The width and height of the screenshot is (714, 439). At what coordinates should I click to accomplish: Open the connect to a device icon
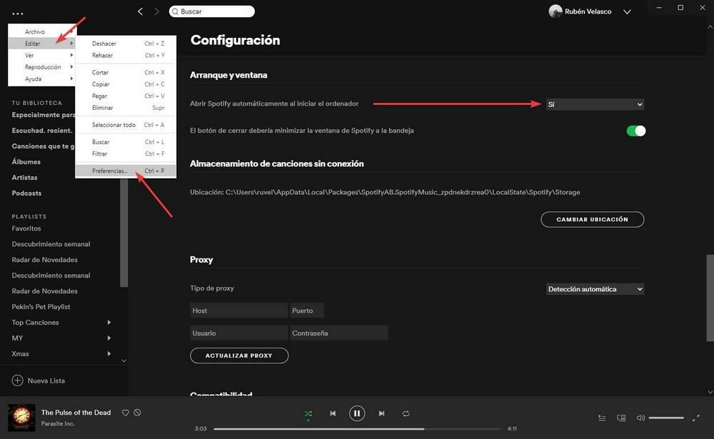coord(620,418)
